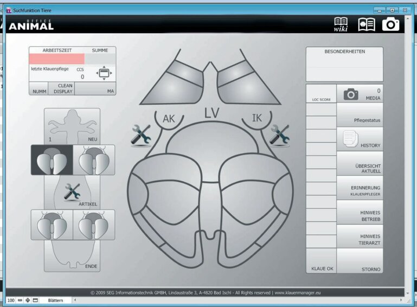Screen dimensions: 417x307
Task: Click the Blättern tab at bottom
Action: click(x=56, y=300)
